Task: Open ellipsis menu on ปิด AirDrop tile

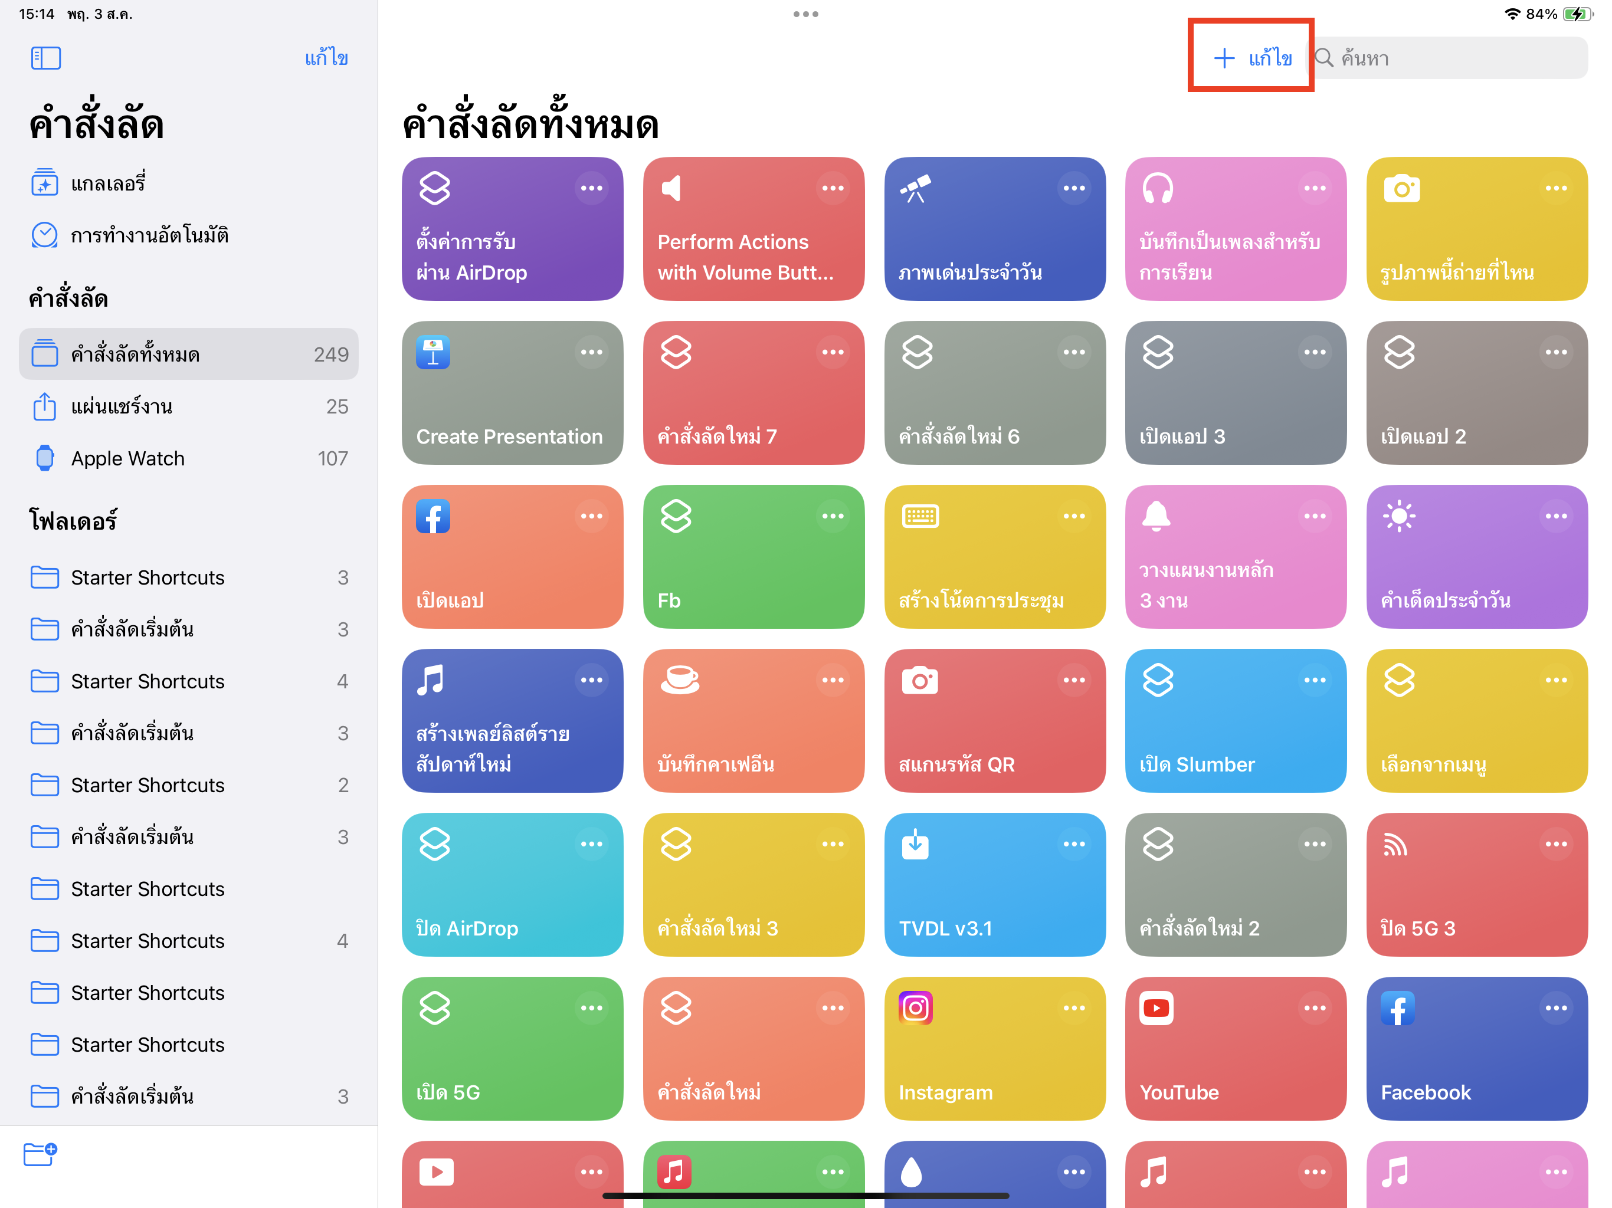Action: pos(591,843)
